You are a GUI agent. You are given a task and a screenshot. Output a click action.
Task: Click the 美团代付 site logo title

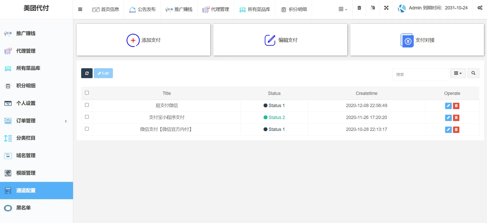point(36,8)
